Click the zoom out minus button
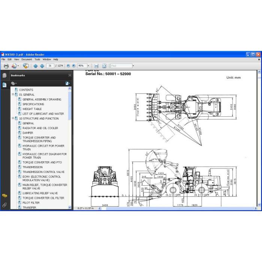The image size is (262, 262). 68,66
